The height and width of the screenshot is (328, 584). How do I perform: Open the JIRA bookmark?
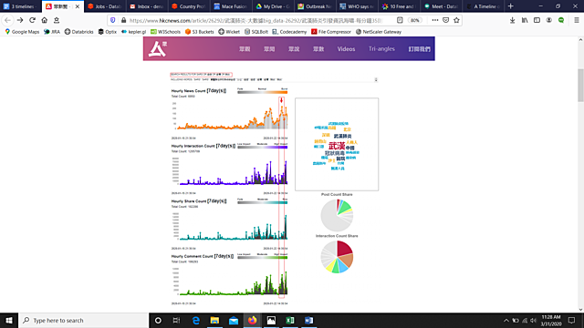click(x=52, y=32)
